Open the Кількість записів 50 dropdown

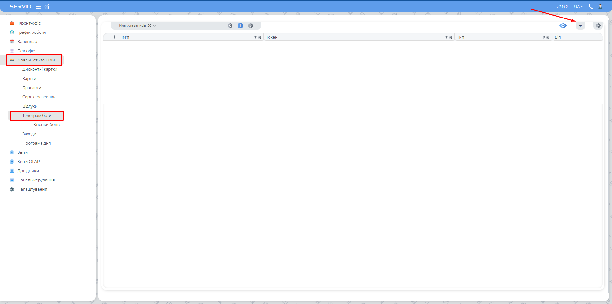click(137, 26)
